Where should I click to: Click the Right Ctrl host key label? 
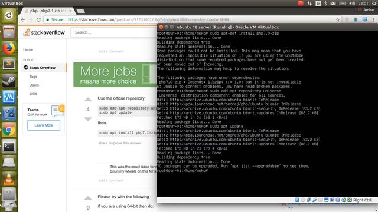(362, 200)
